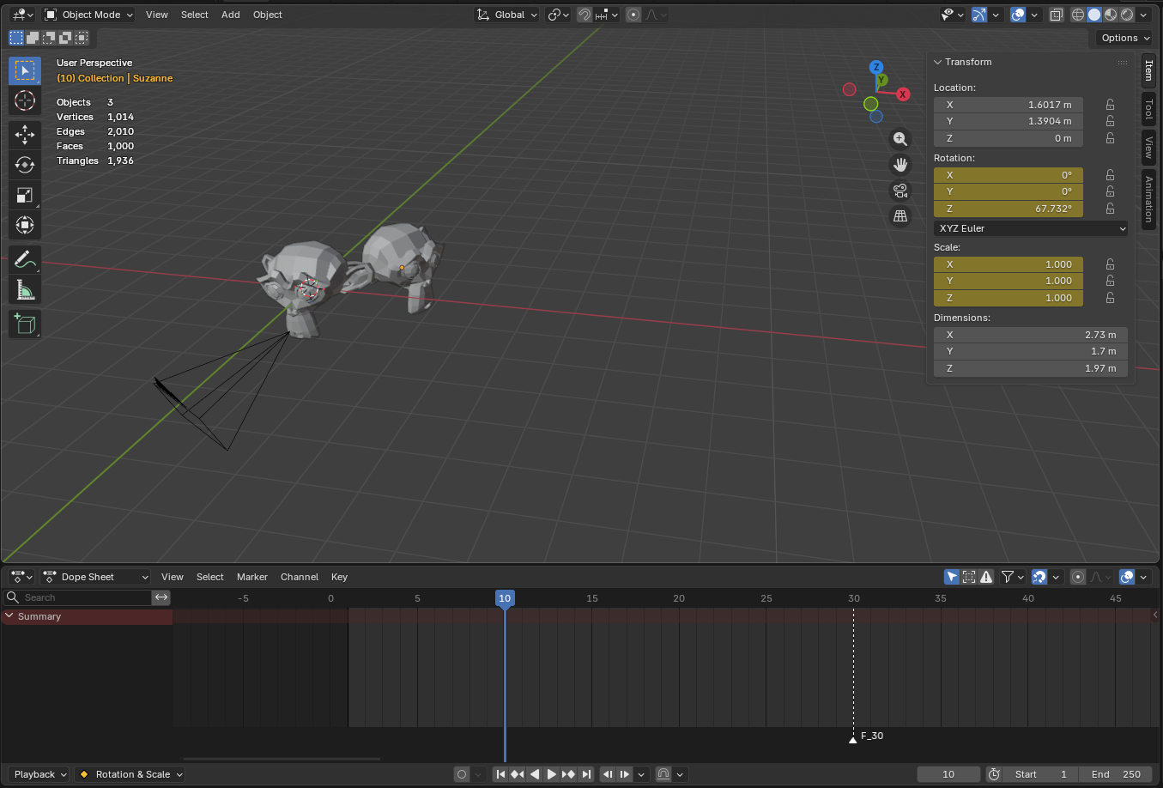Viewport: 1163px width, 788px height.
Task: Open the Add menu
Action: pyautogui.click(x=231, y=15)
